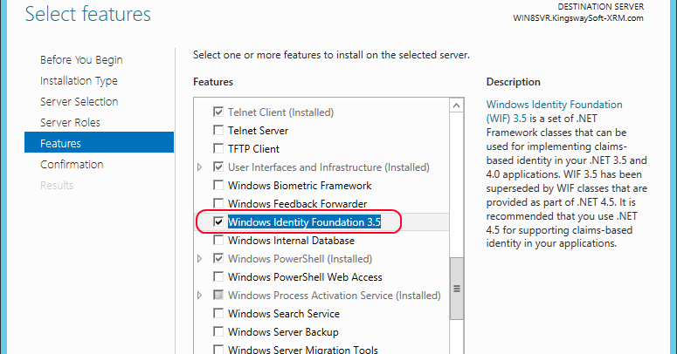Check Windows PowerShell Web Access checkbox
Viewport: 677px width, 354px height.
[x=218, y=277]
